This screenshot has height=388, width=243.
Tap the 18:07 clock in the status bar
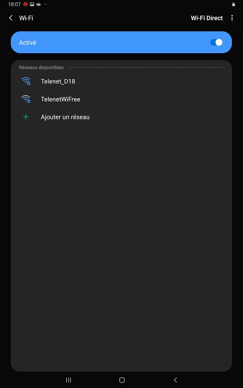(x=15, y=4)
